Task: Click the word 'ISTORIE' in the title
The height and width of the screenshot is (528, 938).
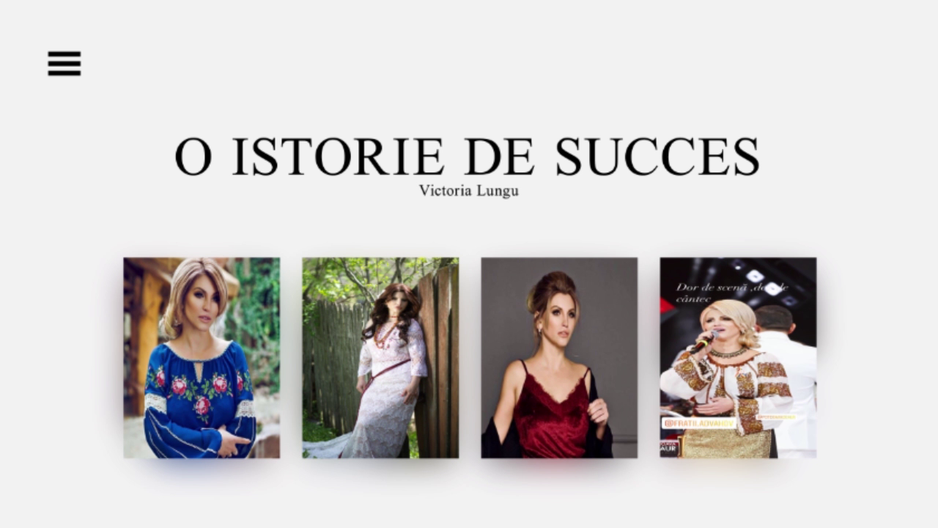Action: click(x=338, y=156)
